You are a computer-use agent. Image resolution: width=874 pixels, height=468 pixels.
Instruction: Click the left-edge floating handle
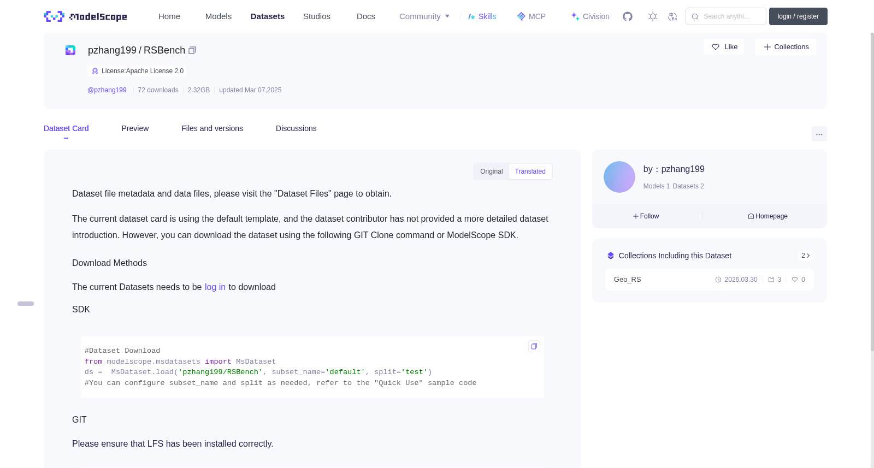(x=26, y=304)
